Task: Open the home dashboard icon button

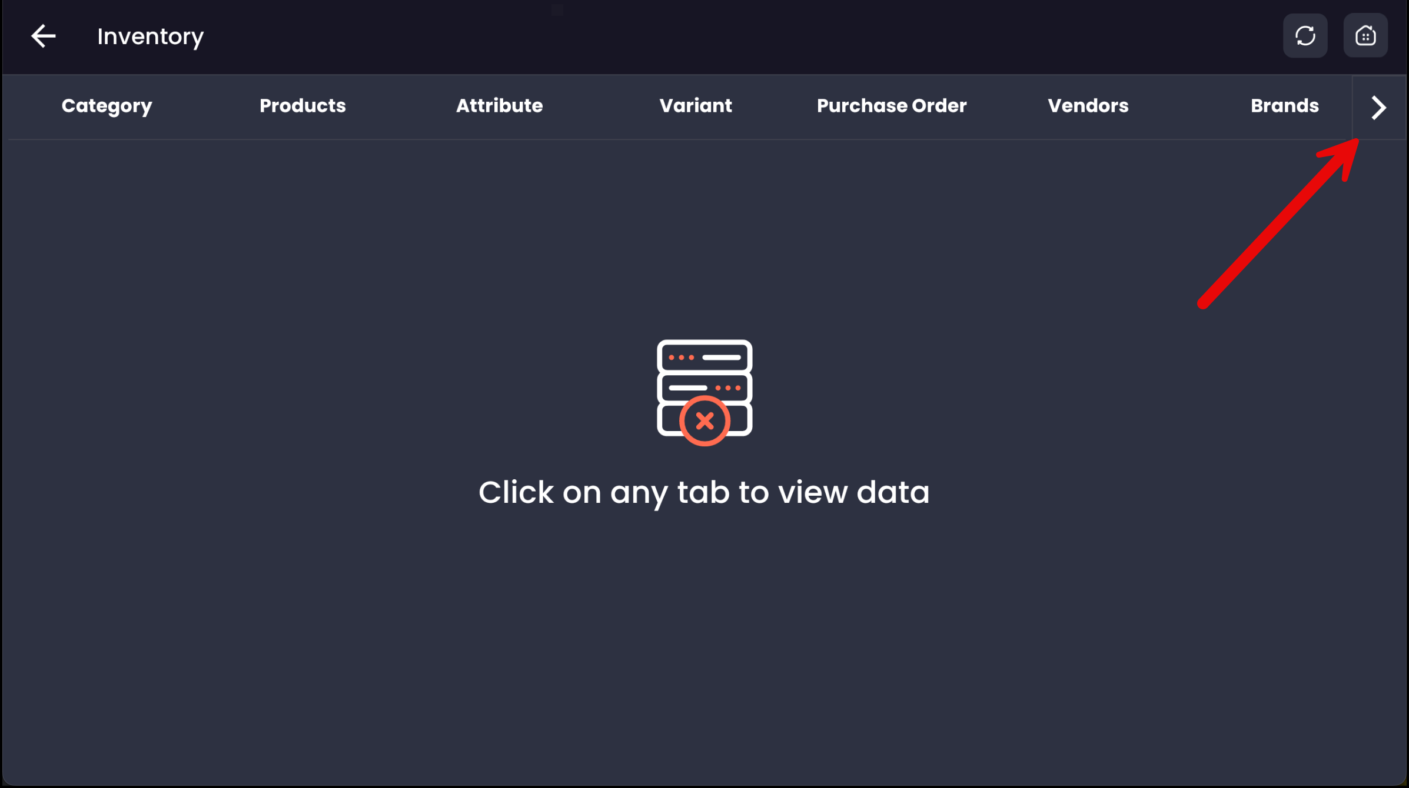Action: click(x=1365, y=36)
